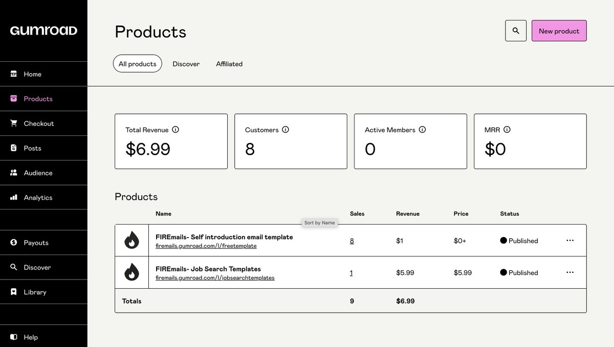Sort the table by Name column header
This screenshot has height=347, width=614.
(163, 214)
